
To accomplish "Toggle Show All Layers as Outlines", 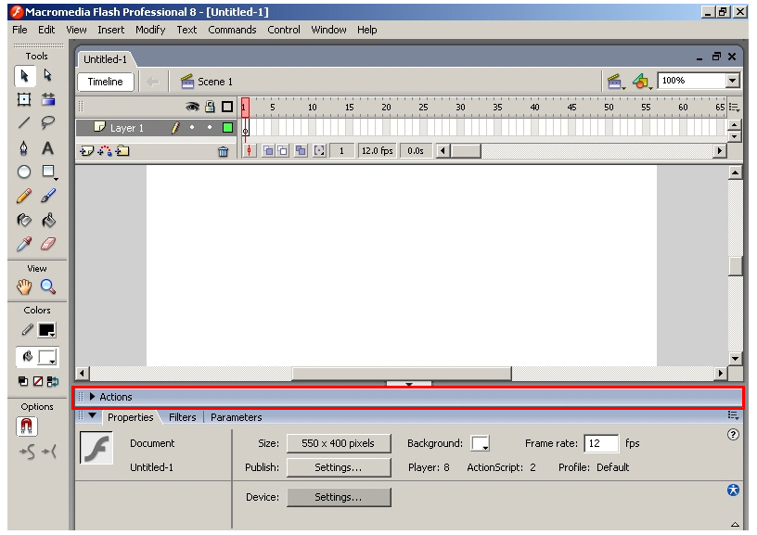I will [x=227, y=107].
